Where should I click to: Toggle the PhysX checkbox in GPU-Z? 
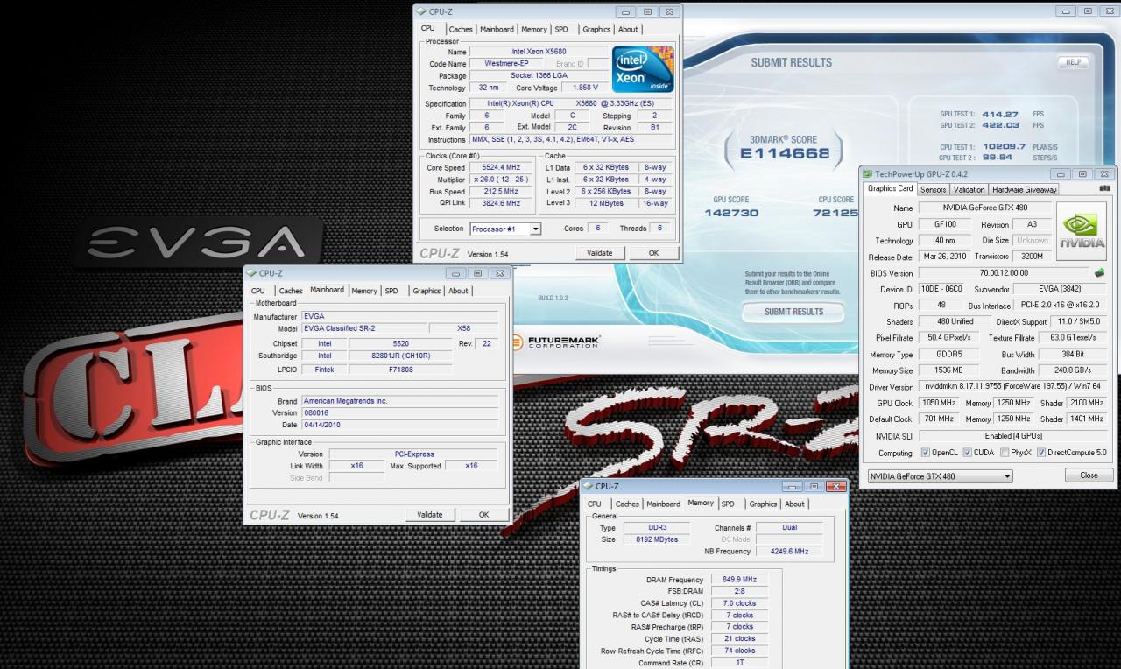[x=1004, y=453]
